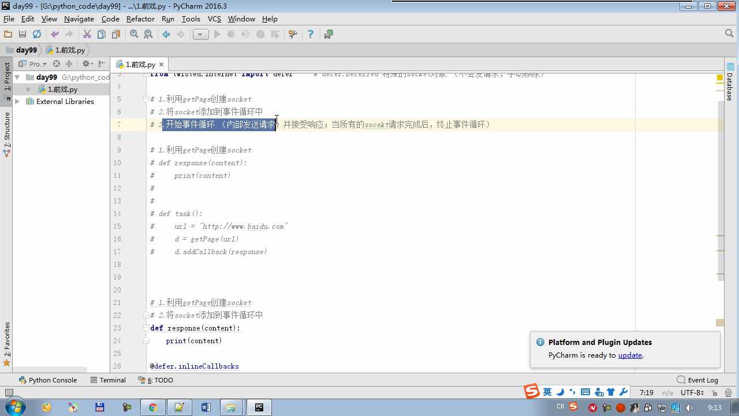Click the 7:19 caret position indicator
The height and width of the screenshot is (416, 739).
[x=646, y=393]
